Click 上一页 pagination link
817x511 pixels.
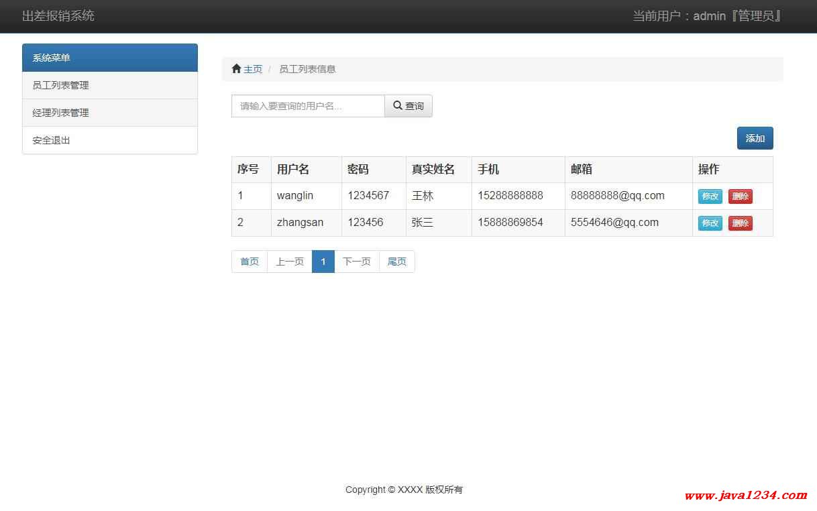click(x=290, y=262)
